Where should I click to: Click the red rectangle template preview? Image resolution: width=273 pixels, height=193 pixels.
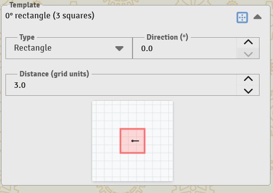(x=133, y=141)
